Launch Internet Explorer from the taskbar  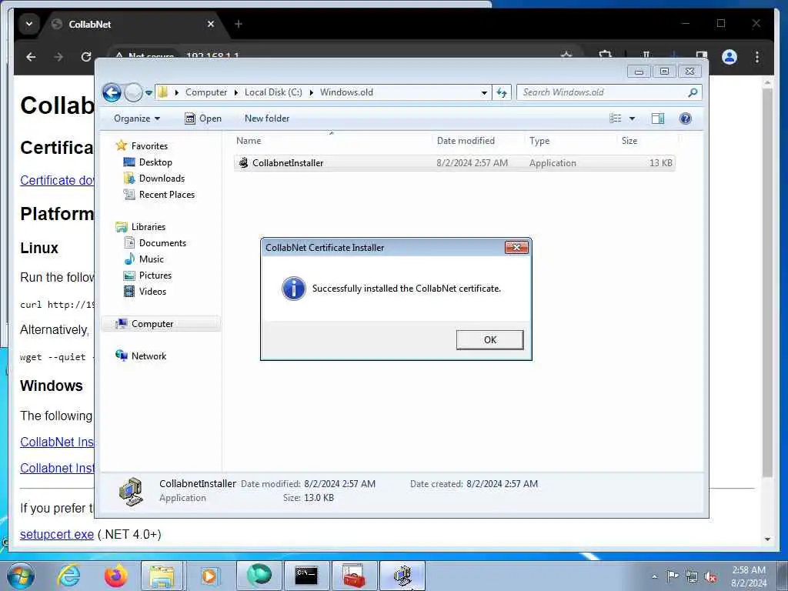point(68,576)
